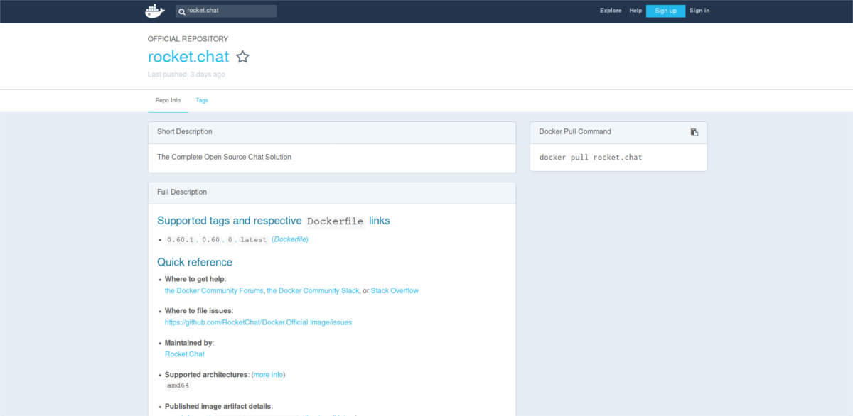
Task: Select the docker pull rocket.chat command text
Action: tap(591, 158)
